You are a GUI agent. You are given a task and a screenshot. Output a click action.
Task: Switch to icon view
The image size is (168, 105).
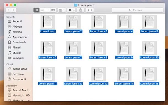(x=37, y=10)
